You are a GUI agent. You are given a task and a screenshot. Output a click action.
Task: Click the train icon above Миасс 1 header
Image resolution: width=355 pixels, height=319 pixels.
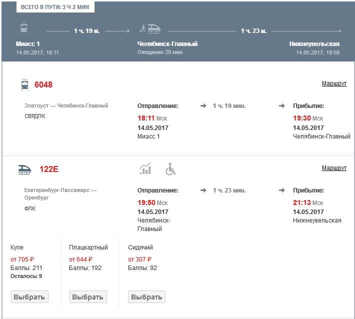tap(23, 27)
